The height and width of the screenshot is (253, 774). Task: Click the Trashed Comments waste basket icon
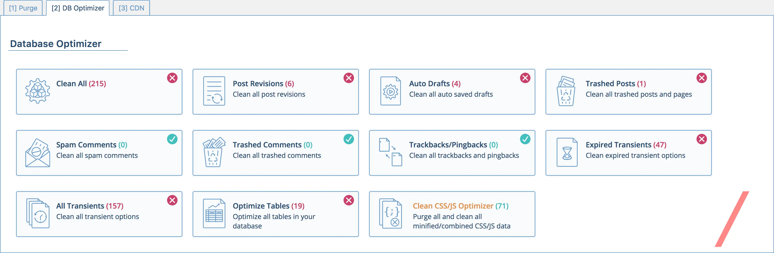(214, 153)
